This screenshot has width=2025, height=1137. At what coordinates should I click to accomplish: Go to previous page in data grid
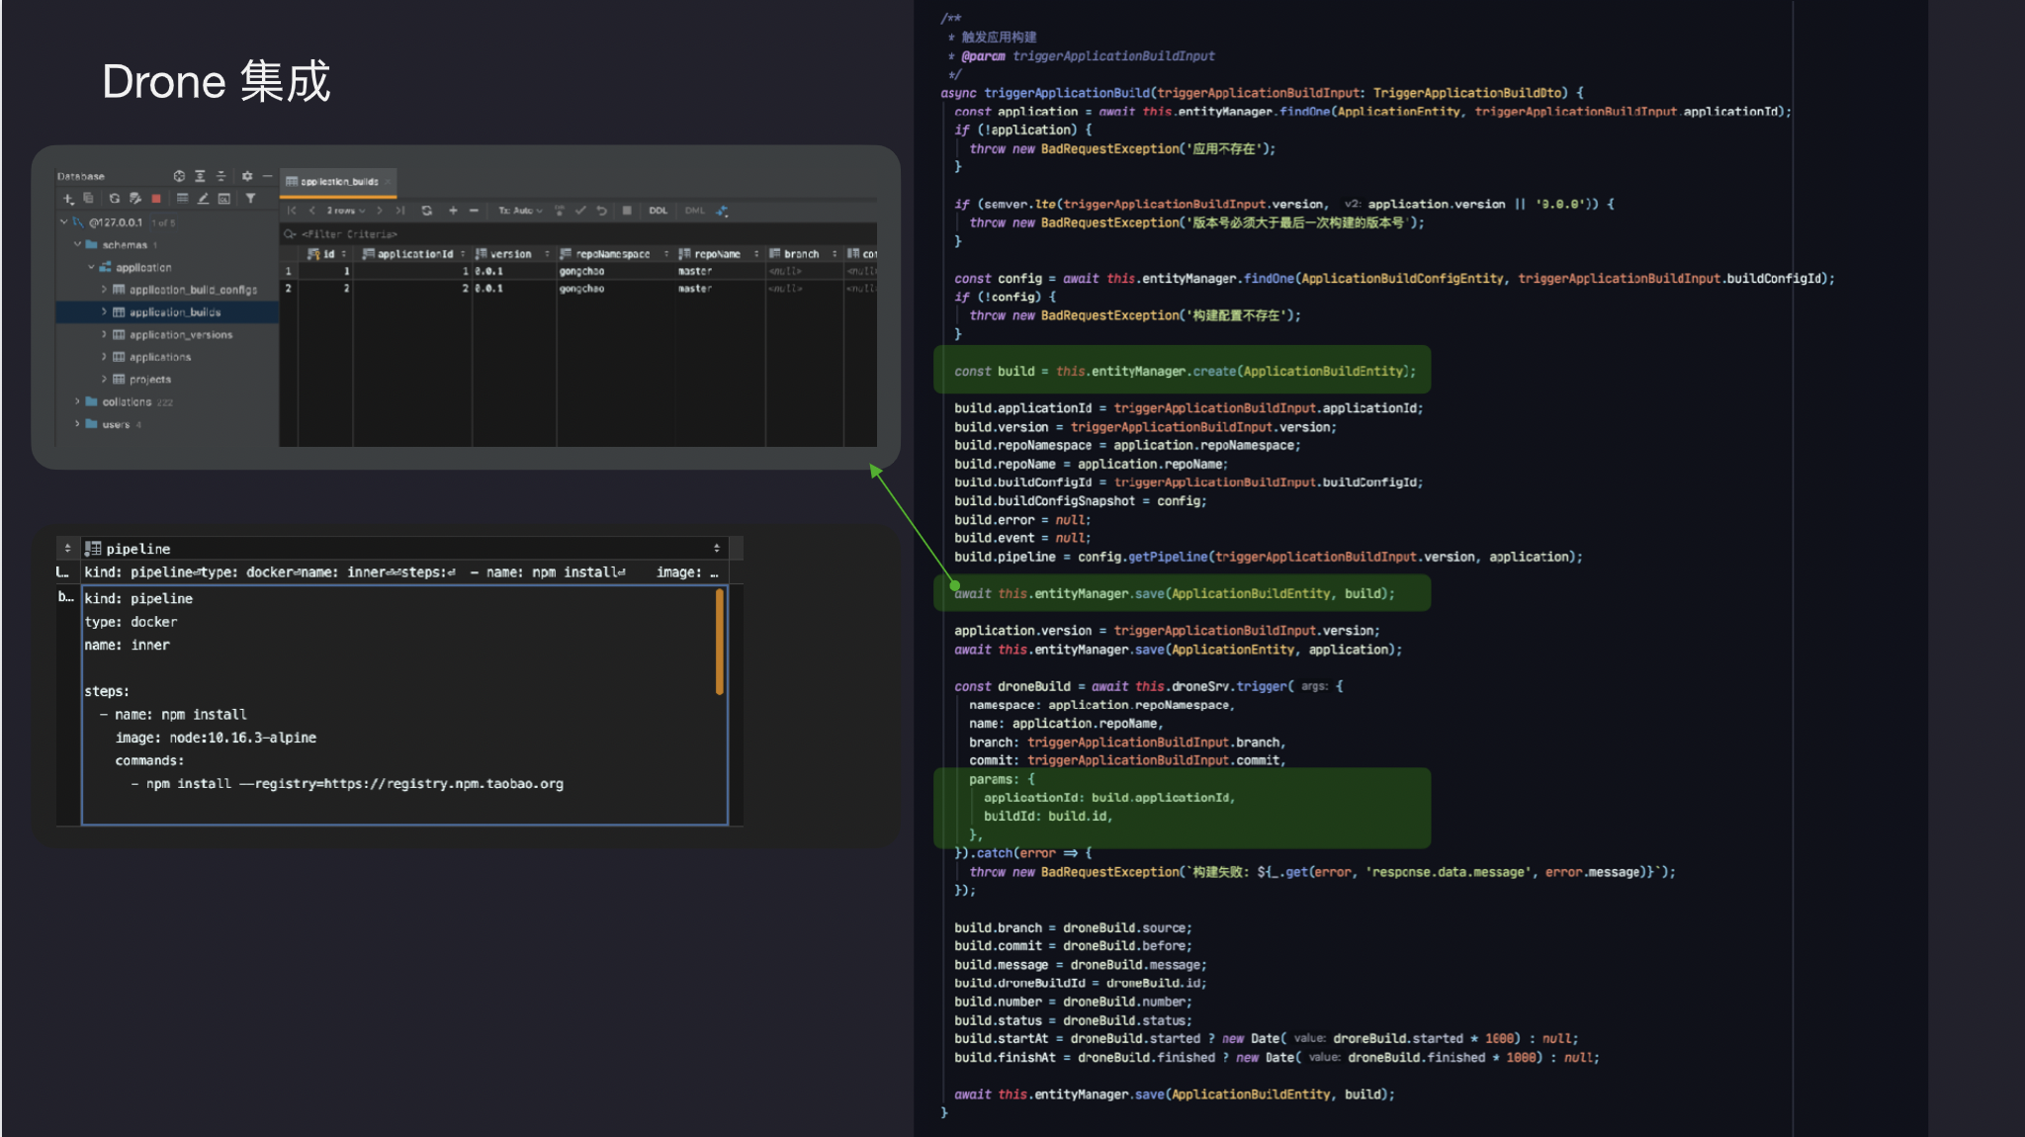click(x=312, y=211)
